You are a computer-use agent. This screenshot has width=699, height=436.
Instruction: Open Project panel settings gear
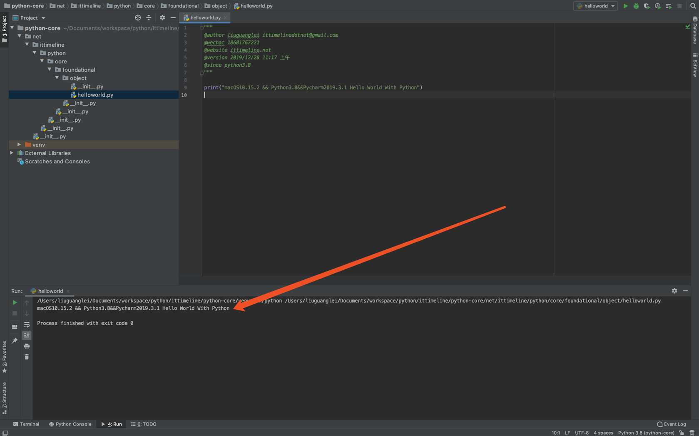pyautogui.click(x=162, y=17)
